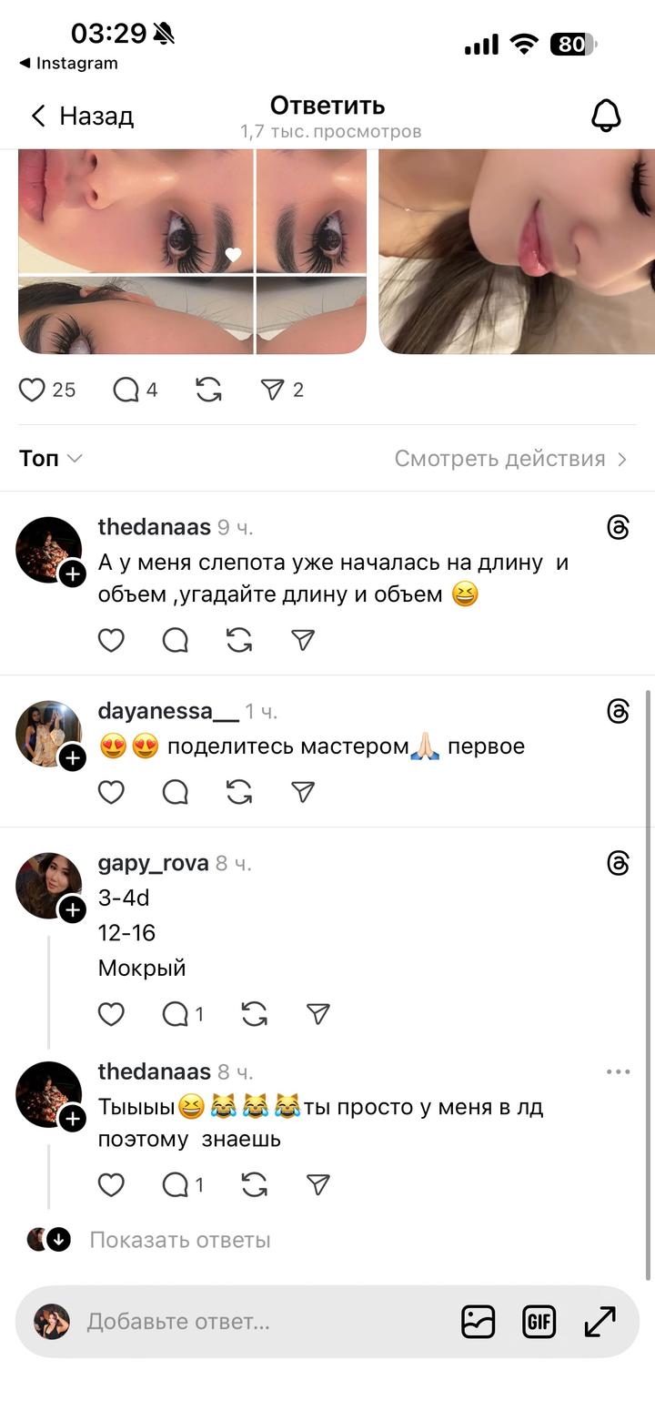The height and width of the screenshot is (1421, 655).
Task: Open comments on the main post
Action: tap(126, 390)
